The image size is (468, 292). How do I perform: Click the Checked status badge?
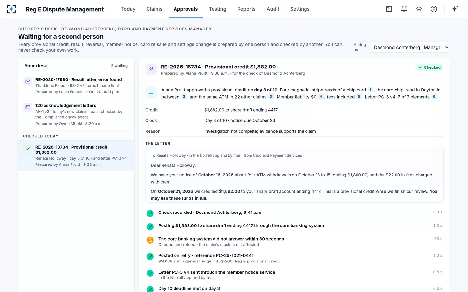tap(429, 67)
